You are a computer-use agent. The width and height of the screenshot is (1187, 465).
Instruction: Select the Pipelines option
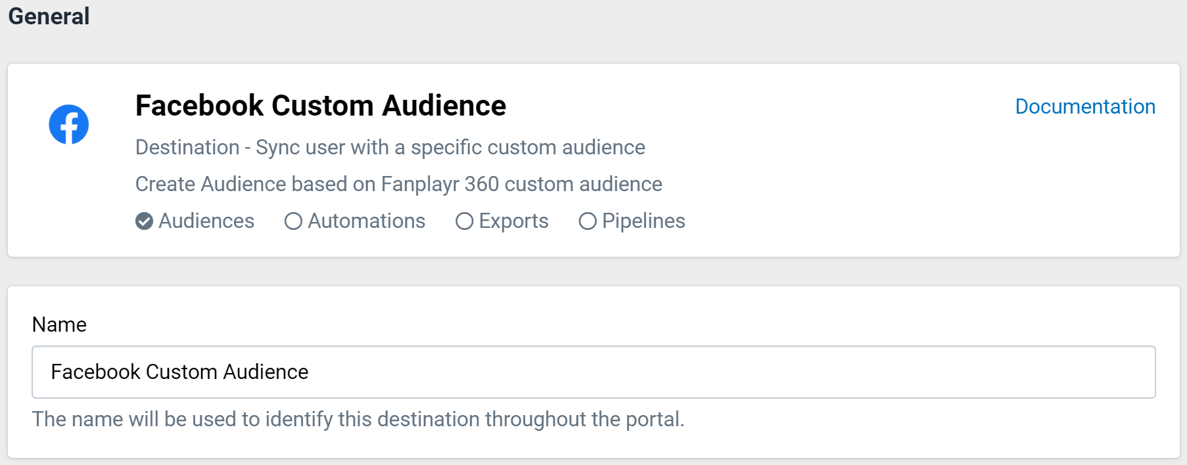point(632,221)
